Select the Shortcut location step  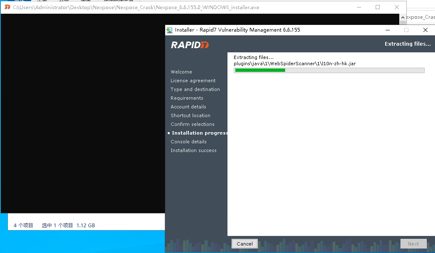pyautogui.click(x=191, y=115)
